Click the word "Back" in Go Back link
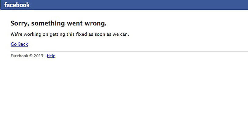The width and height of the screenshot is (248, 140). [23, 44]
